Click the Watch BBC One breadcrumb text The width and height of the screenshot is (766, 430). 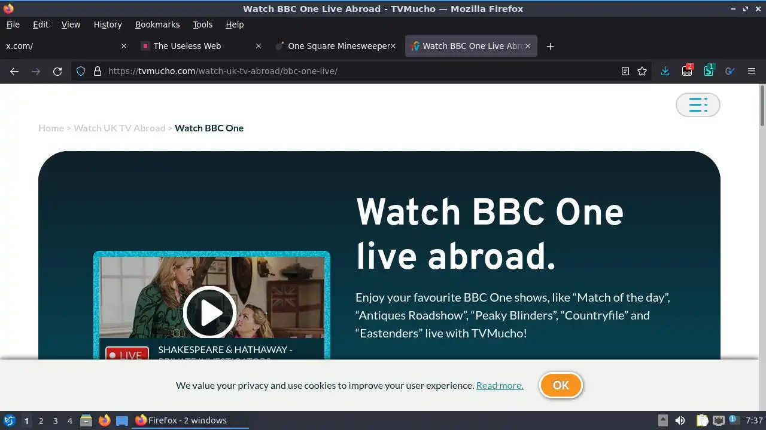coord(209,128)
